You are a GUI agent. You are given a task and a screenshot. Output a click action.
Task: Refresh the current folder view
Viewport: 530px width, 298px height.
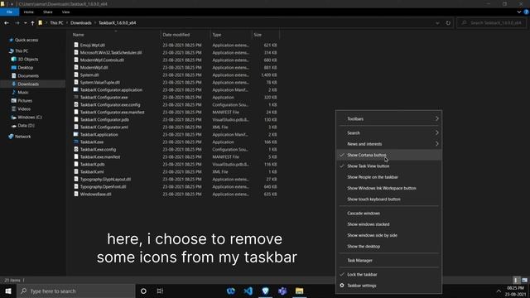[x=448, y=23]
